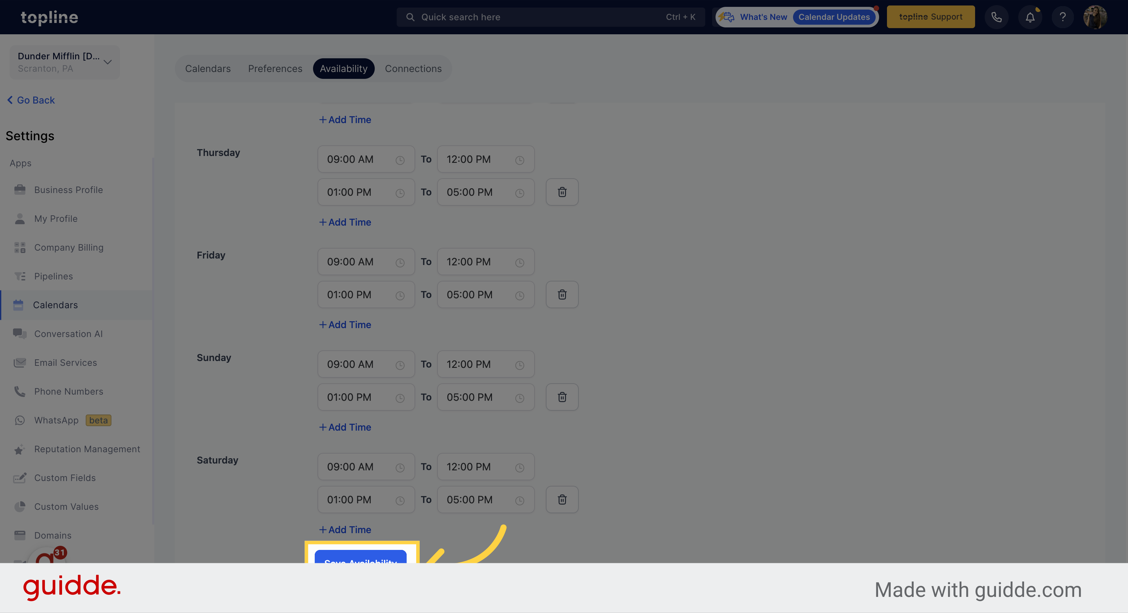1128x613 pixels.
Task: Switch to the Connections tab
Action: point(413,69)
